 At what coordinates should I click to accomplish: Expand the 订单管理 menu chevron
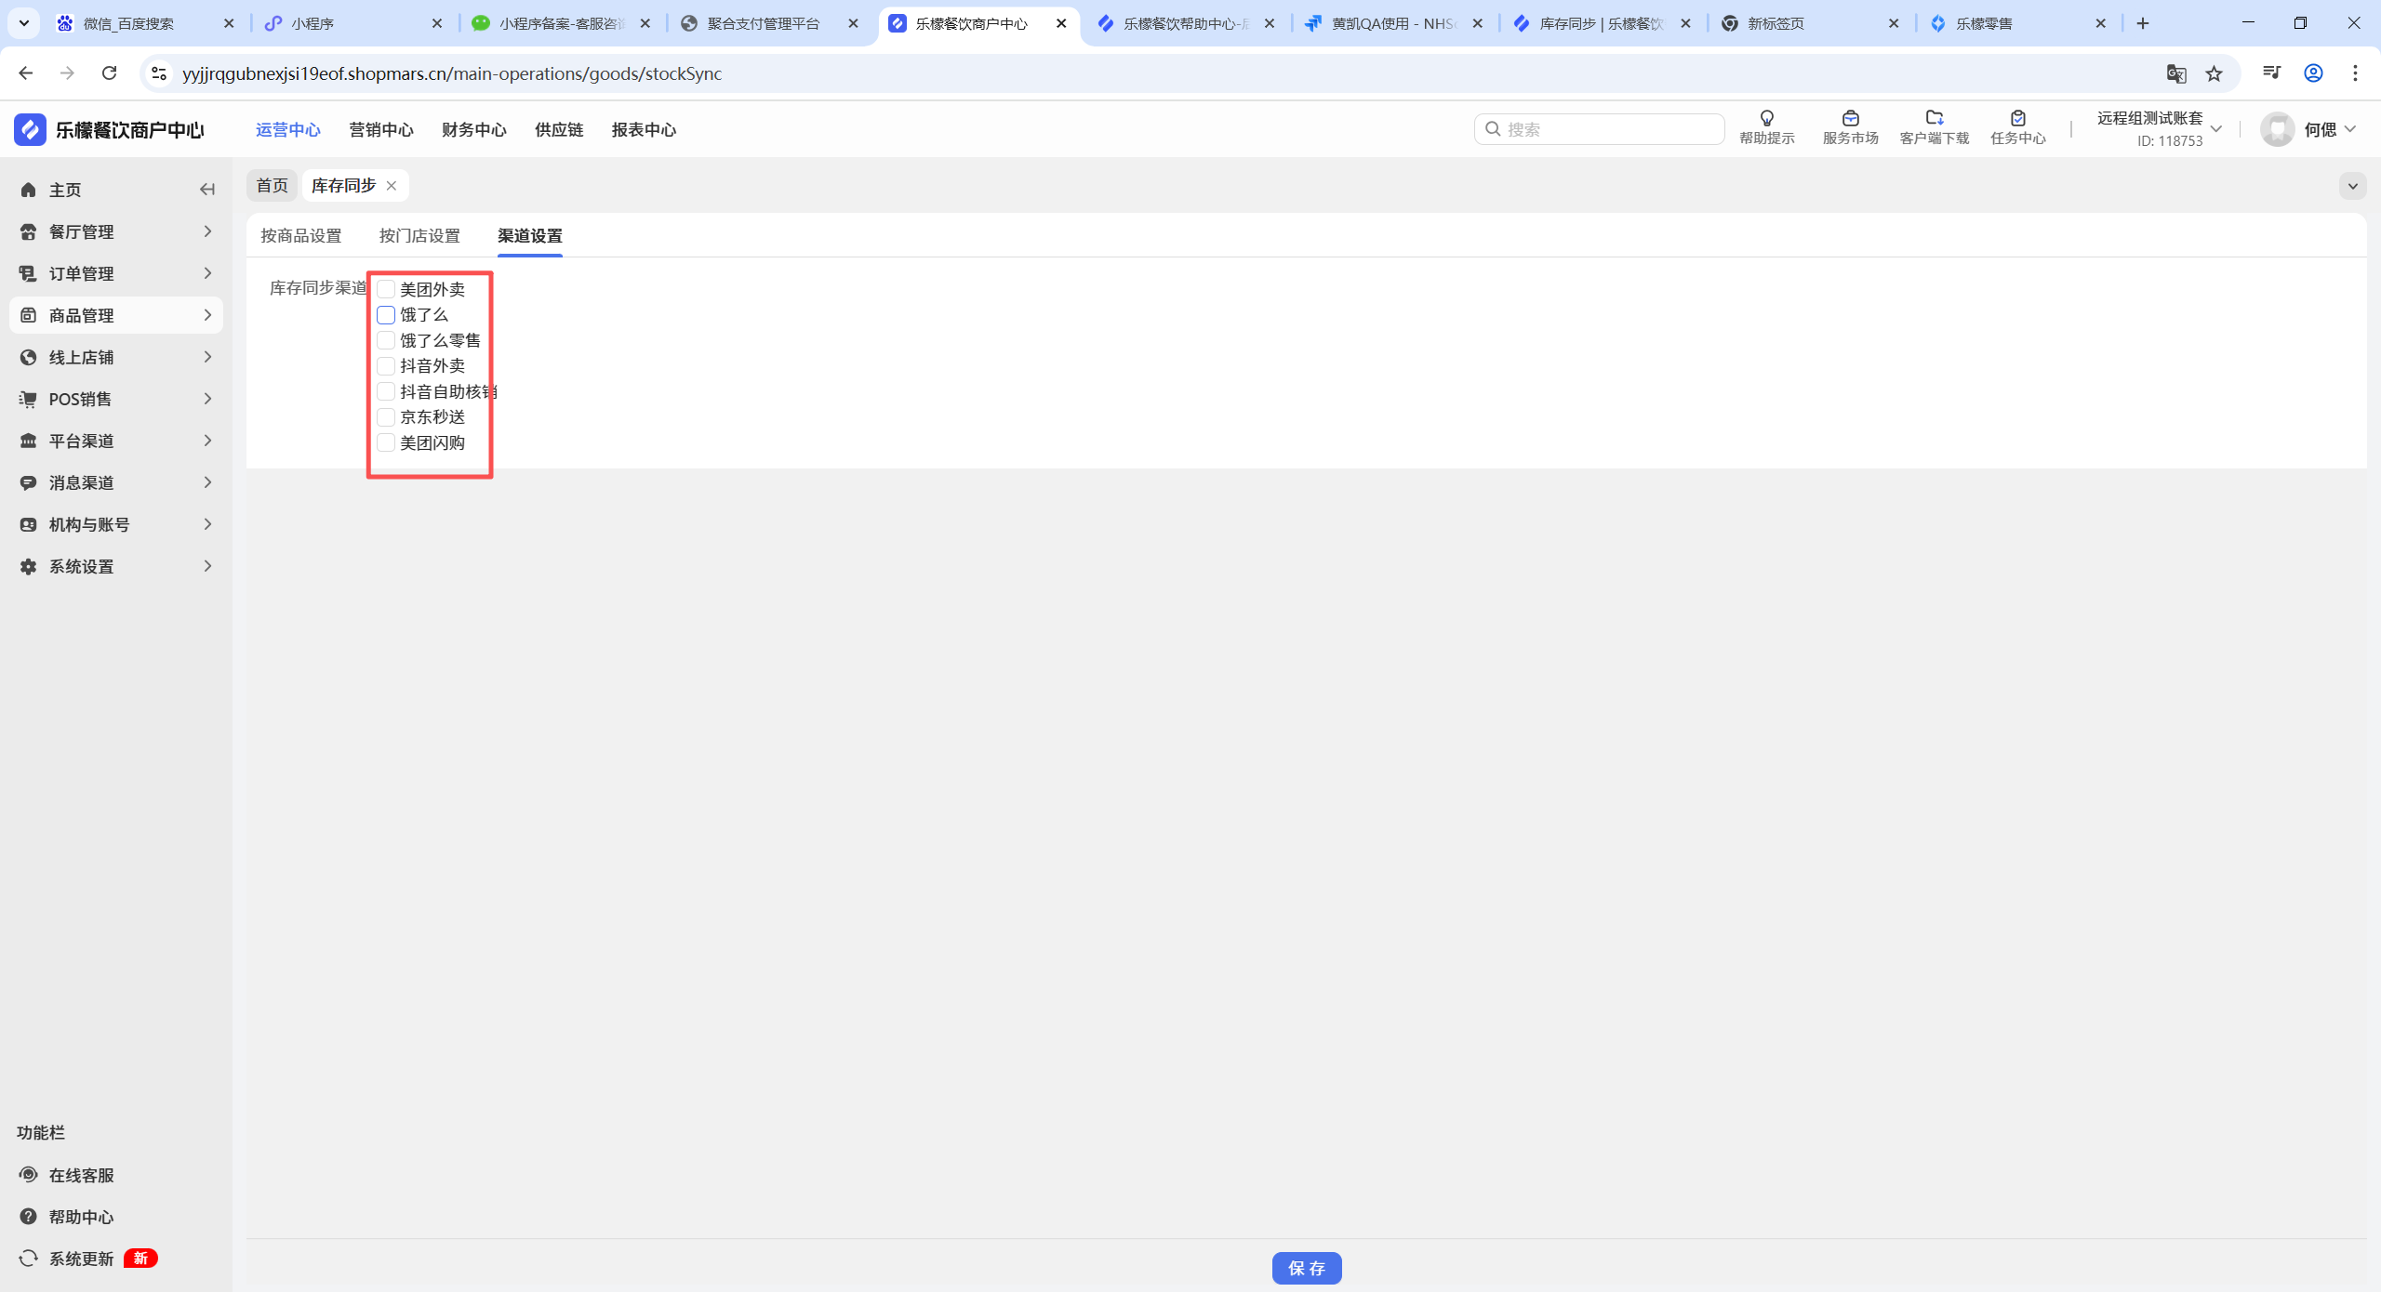[207, 273]
